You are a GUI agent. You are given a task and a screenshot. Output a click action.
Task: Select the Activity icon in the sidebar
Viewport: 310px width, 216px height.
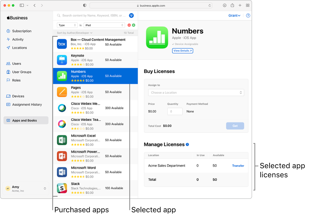(8, 39)
